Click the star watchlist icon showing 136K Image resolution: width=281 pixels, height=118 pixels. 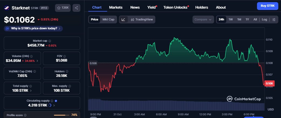pyautogui.click(x=63, y=8)
